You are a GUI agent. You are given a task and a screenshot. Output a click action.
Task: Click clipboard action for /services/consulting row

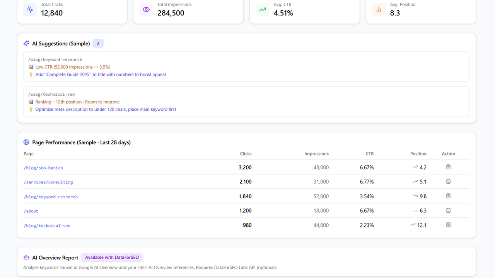coord(449,181)
